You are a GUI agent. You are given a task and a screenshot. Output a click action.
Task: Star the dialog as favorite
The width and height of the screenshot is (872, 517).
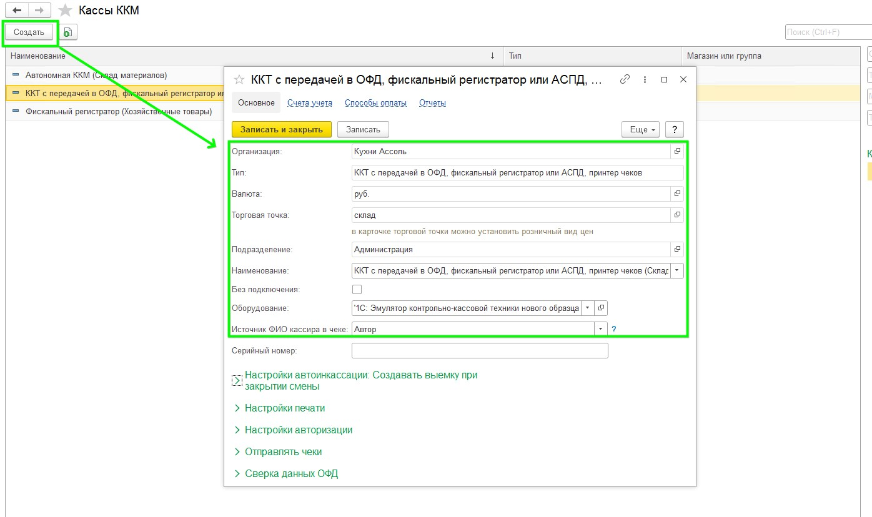tap(239, 80)
